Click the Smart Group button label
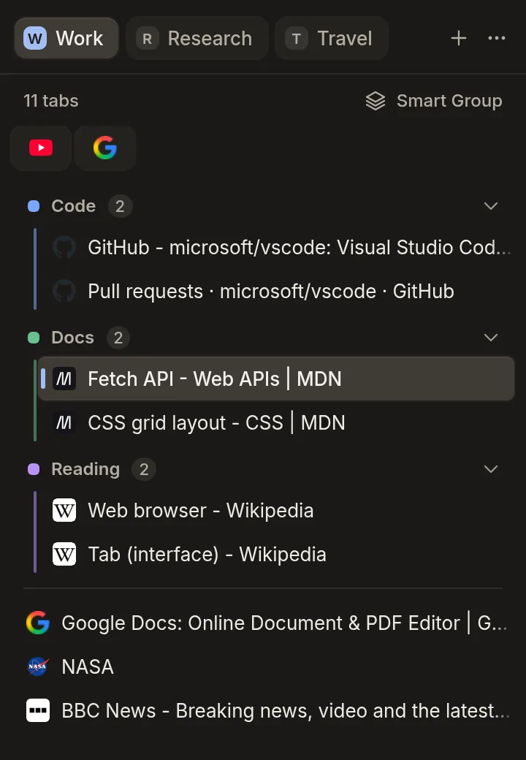Viewport: 526px width, 760px height. pos(449,101)
